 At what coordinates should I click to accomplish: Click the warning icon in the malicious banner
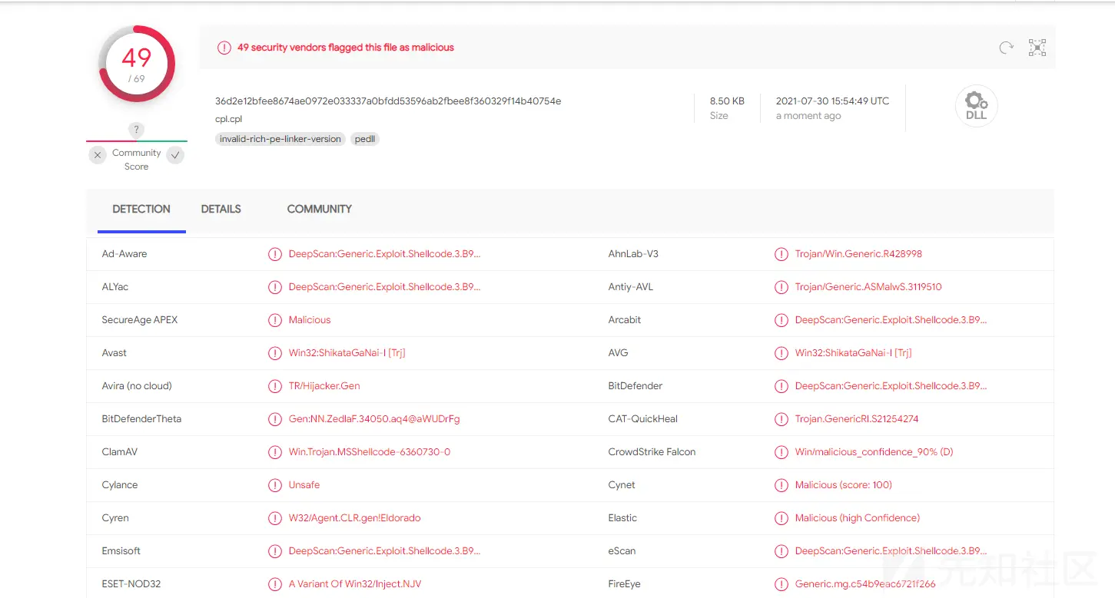[224, 48]
